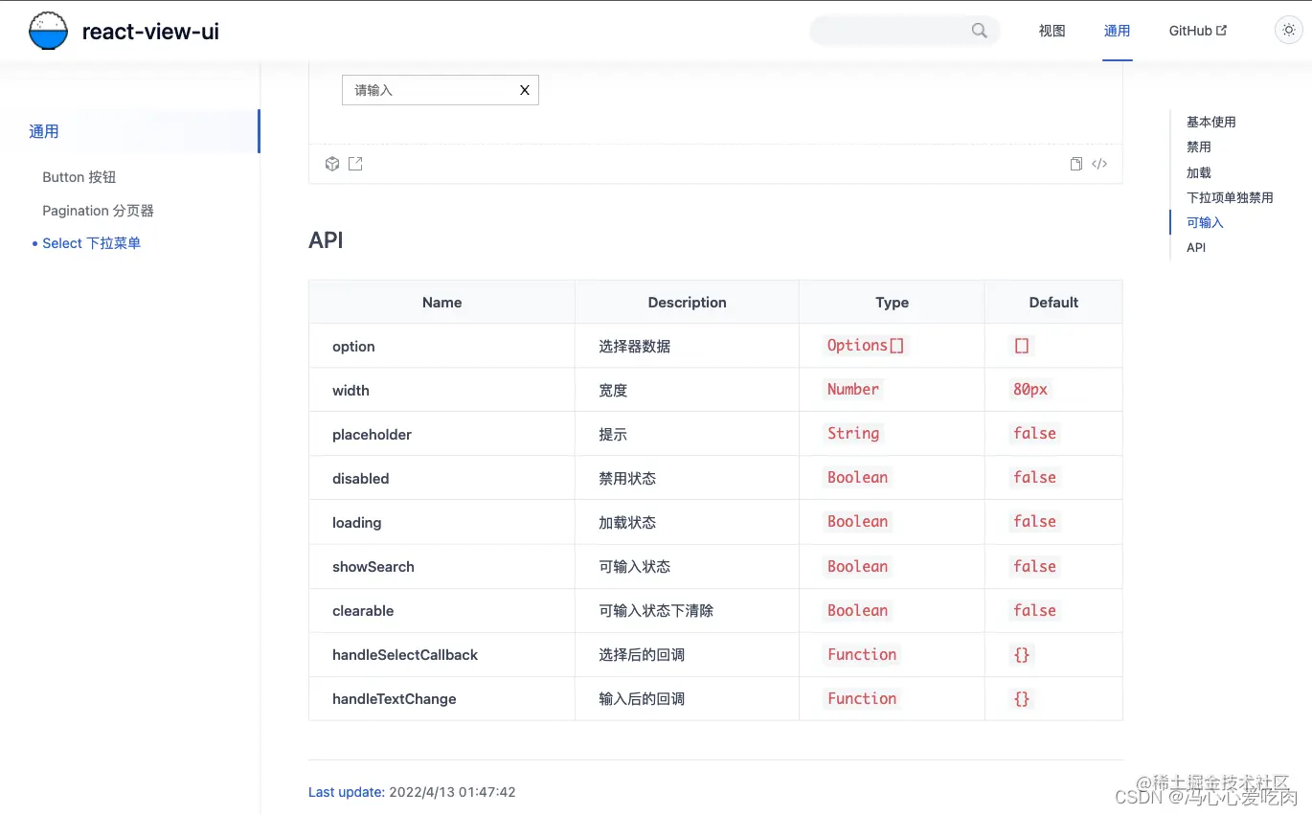Viewport: 1312px width, 815px height.
Task: Copy demo code icon
Action: [x=1076, y=164]
